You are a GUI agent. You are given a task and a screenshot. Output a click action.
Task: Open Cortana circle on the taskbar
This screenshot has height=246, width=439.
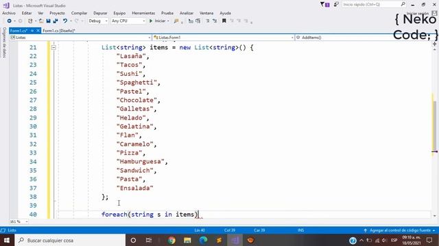[x=133, y=240]
